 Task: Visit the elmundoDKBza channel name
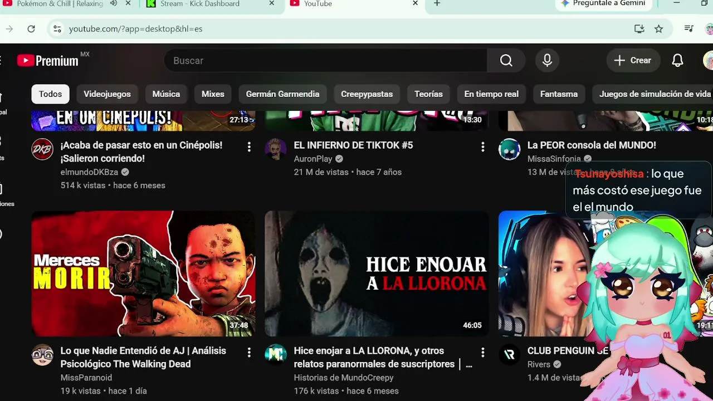pyautogui.click(x=89, y=172)
